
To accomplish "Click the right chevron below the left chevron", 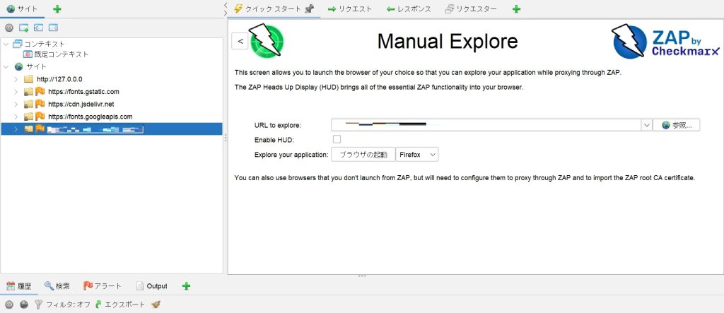I will coord(226,13).
